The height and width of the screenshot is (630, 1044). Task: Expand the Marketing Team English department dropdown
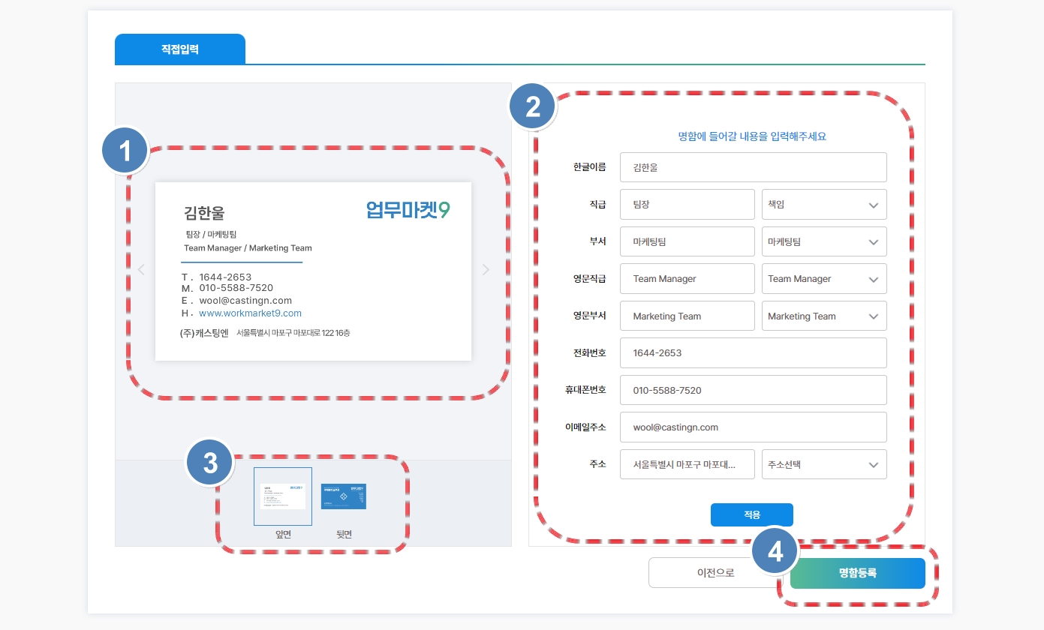823,316
